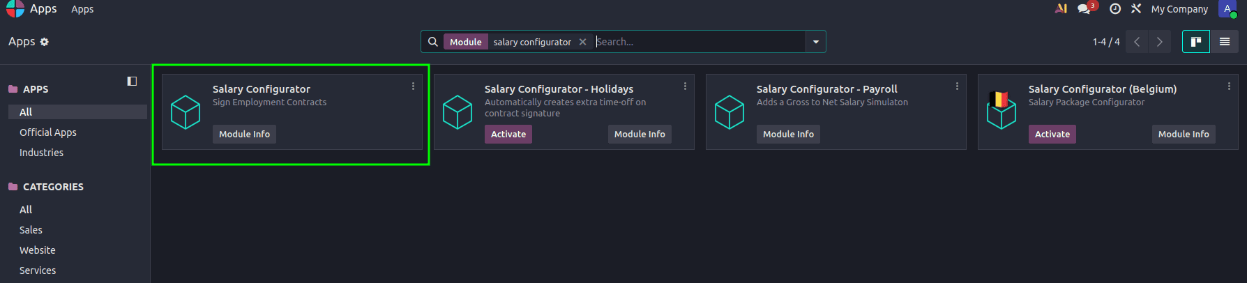Click the CATEGORIES section header
The height and width of the screenshot is (283, 1247).
[53, 187]
